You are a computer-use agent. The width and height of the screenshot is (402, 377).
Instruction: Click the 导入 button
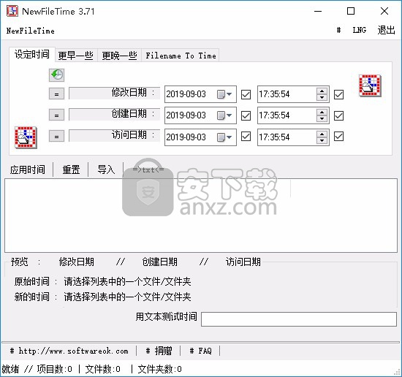point(106,170)
